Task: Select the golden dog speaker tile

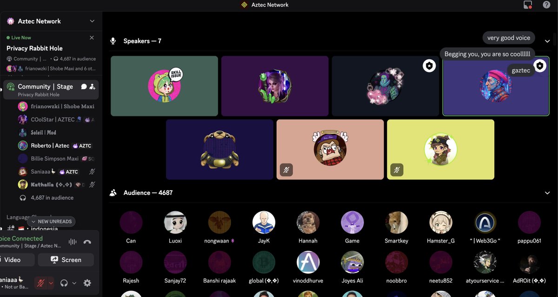Action: [219, 149]
